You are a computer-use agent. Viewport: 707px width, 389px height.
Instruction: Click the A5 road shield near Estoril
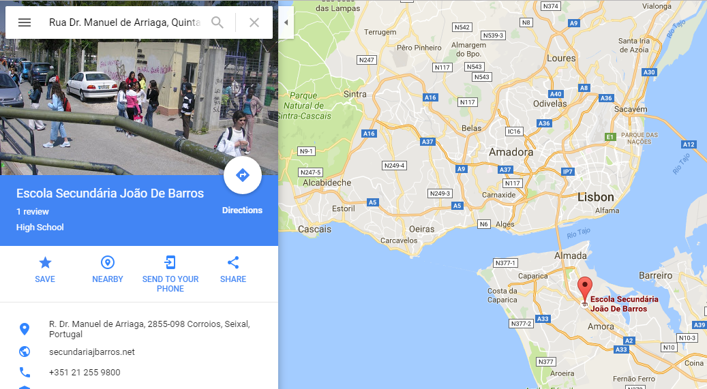372,202
